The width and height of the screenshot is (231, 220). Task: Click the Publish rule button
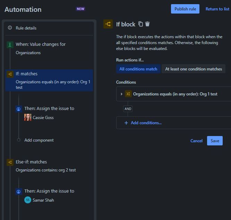point(185,9)
